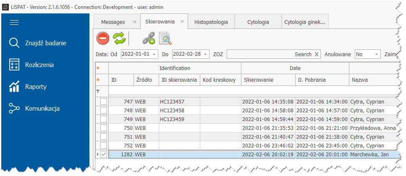Expand the Od date 2022-01-01 dropdown
Image resolution: width=406 pixels, height=176 pixels.
tap(154, 54)
